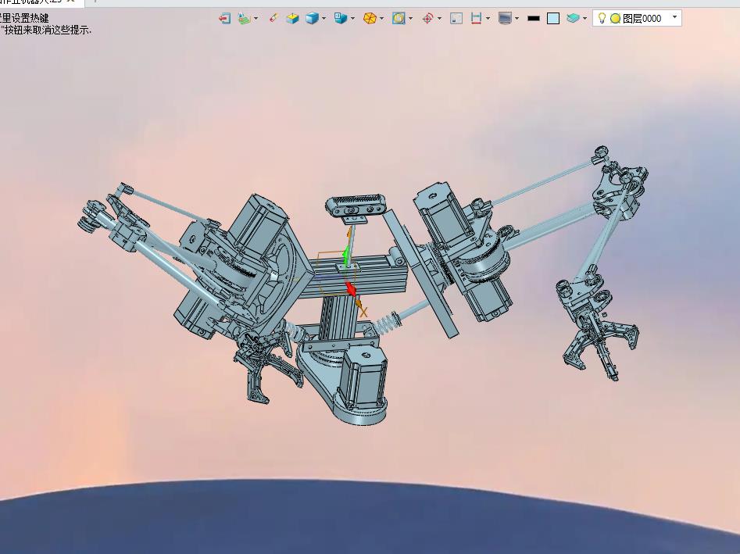Click the orange faceted polyhedron icon

370,19
